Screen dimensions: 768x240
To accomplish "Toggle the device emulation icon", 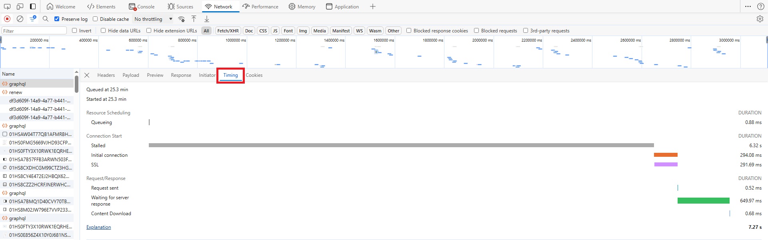I will point(20,6).
